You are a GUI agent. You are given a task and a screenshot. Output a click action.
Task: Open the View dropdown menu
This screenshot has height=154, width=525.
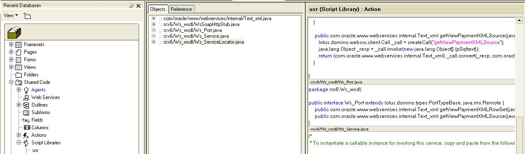click(11, 16)
